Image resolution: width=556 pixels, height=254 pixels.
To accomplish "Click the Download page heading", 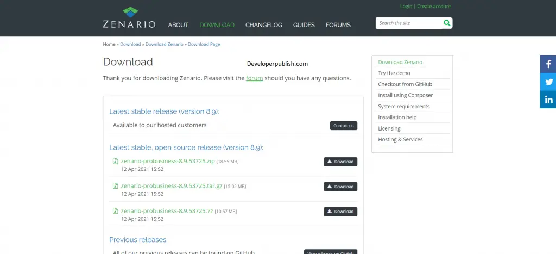I will [128, 62].
